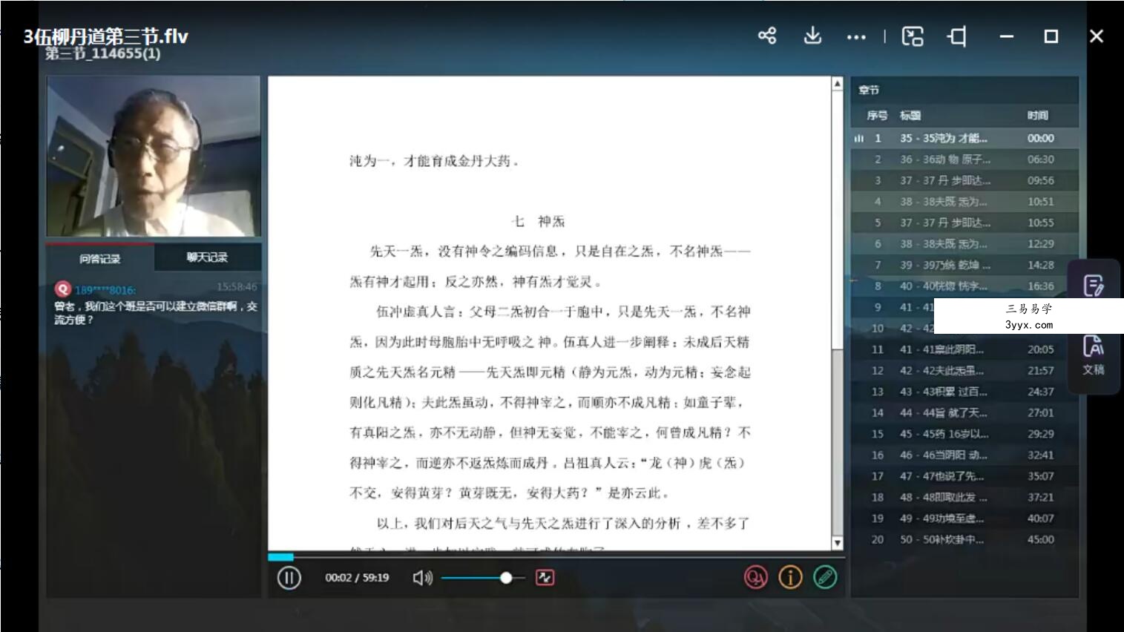This screenshot has width=1124, height=632.
Task: Open the three-dots more options menu
Action: 856,36
